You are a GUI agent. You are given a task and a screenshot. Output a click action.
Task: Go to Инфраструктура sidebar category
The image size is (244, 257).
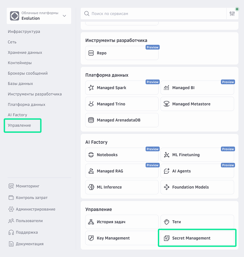click(x=24, y=32)
